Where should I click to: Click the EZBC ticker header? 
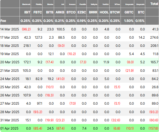pos(82,12)
